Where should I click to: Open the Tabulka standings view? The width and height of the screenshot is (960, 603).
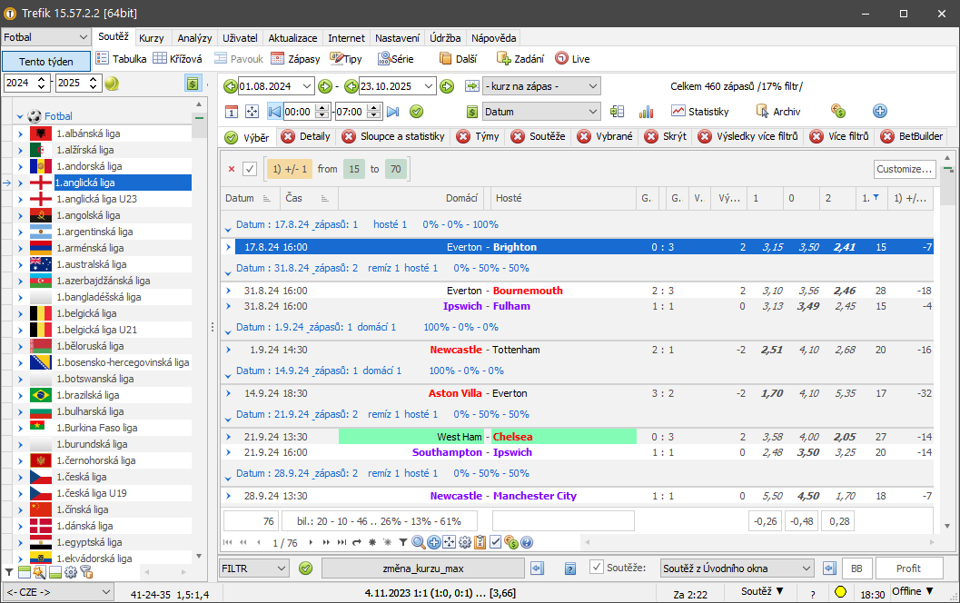coord(121,59)
